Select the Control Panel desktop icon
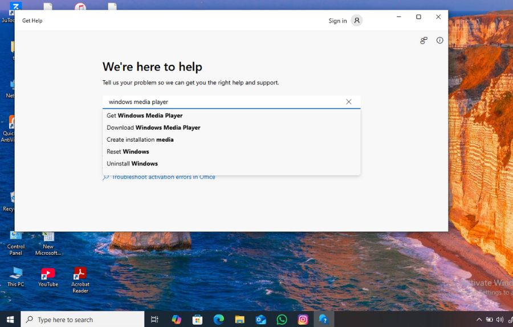The height and width of the screenshot is (327, 513). click(x=16, y=244)
